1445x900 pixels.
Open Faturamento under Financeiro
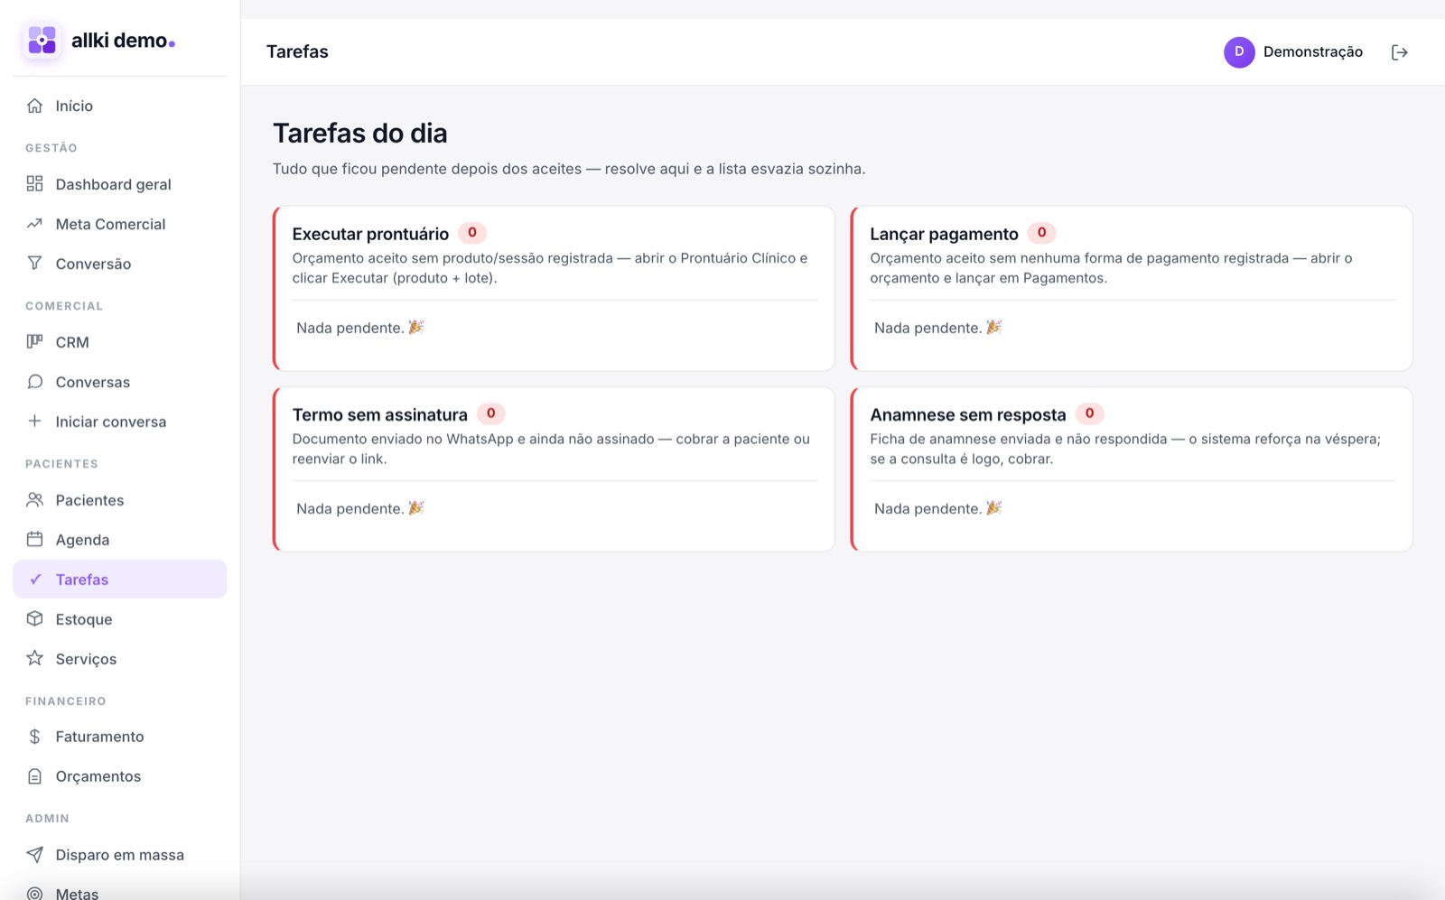point(120,737)
